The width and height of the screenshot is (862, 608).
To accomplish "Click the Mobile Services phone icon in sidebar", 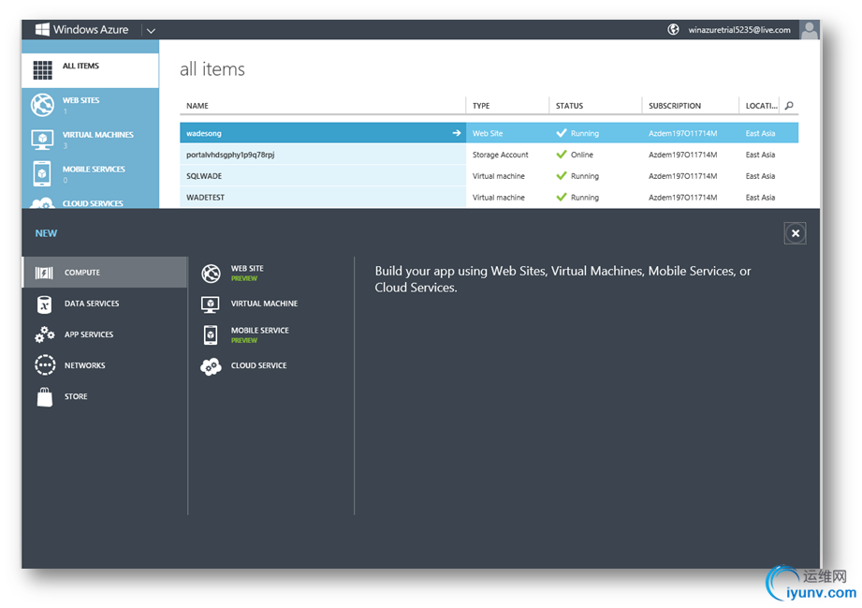I will pyautogui.click(x=42, y=173).
